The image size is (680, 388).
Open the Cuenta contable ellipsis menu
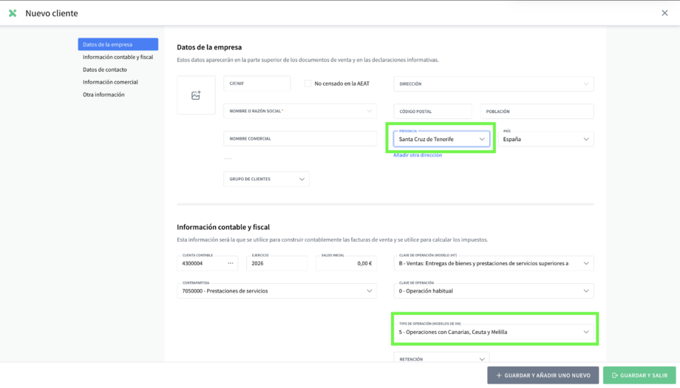point(230,263)
